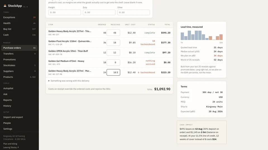Screen dimensions: 268x150
Task: Open Settings in the sidebar
Action: click(19, 129)
